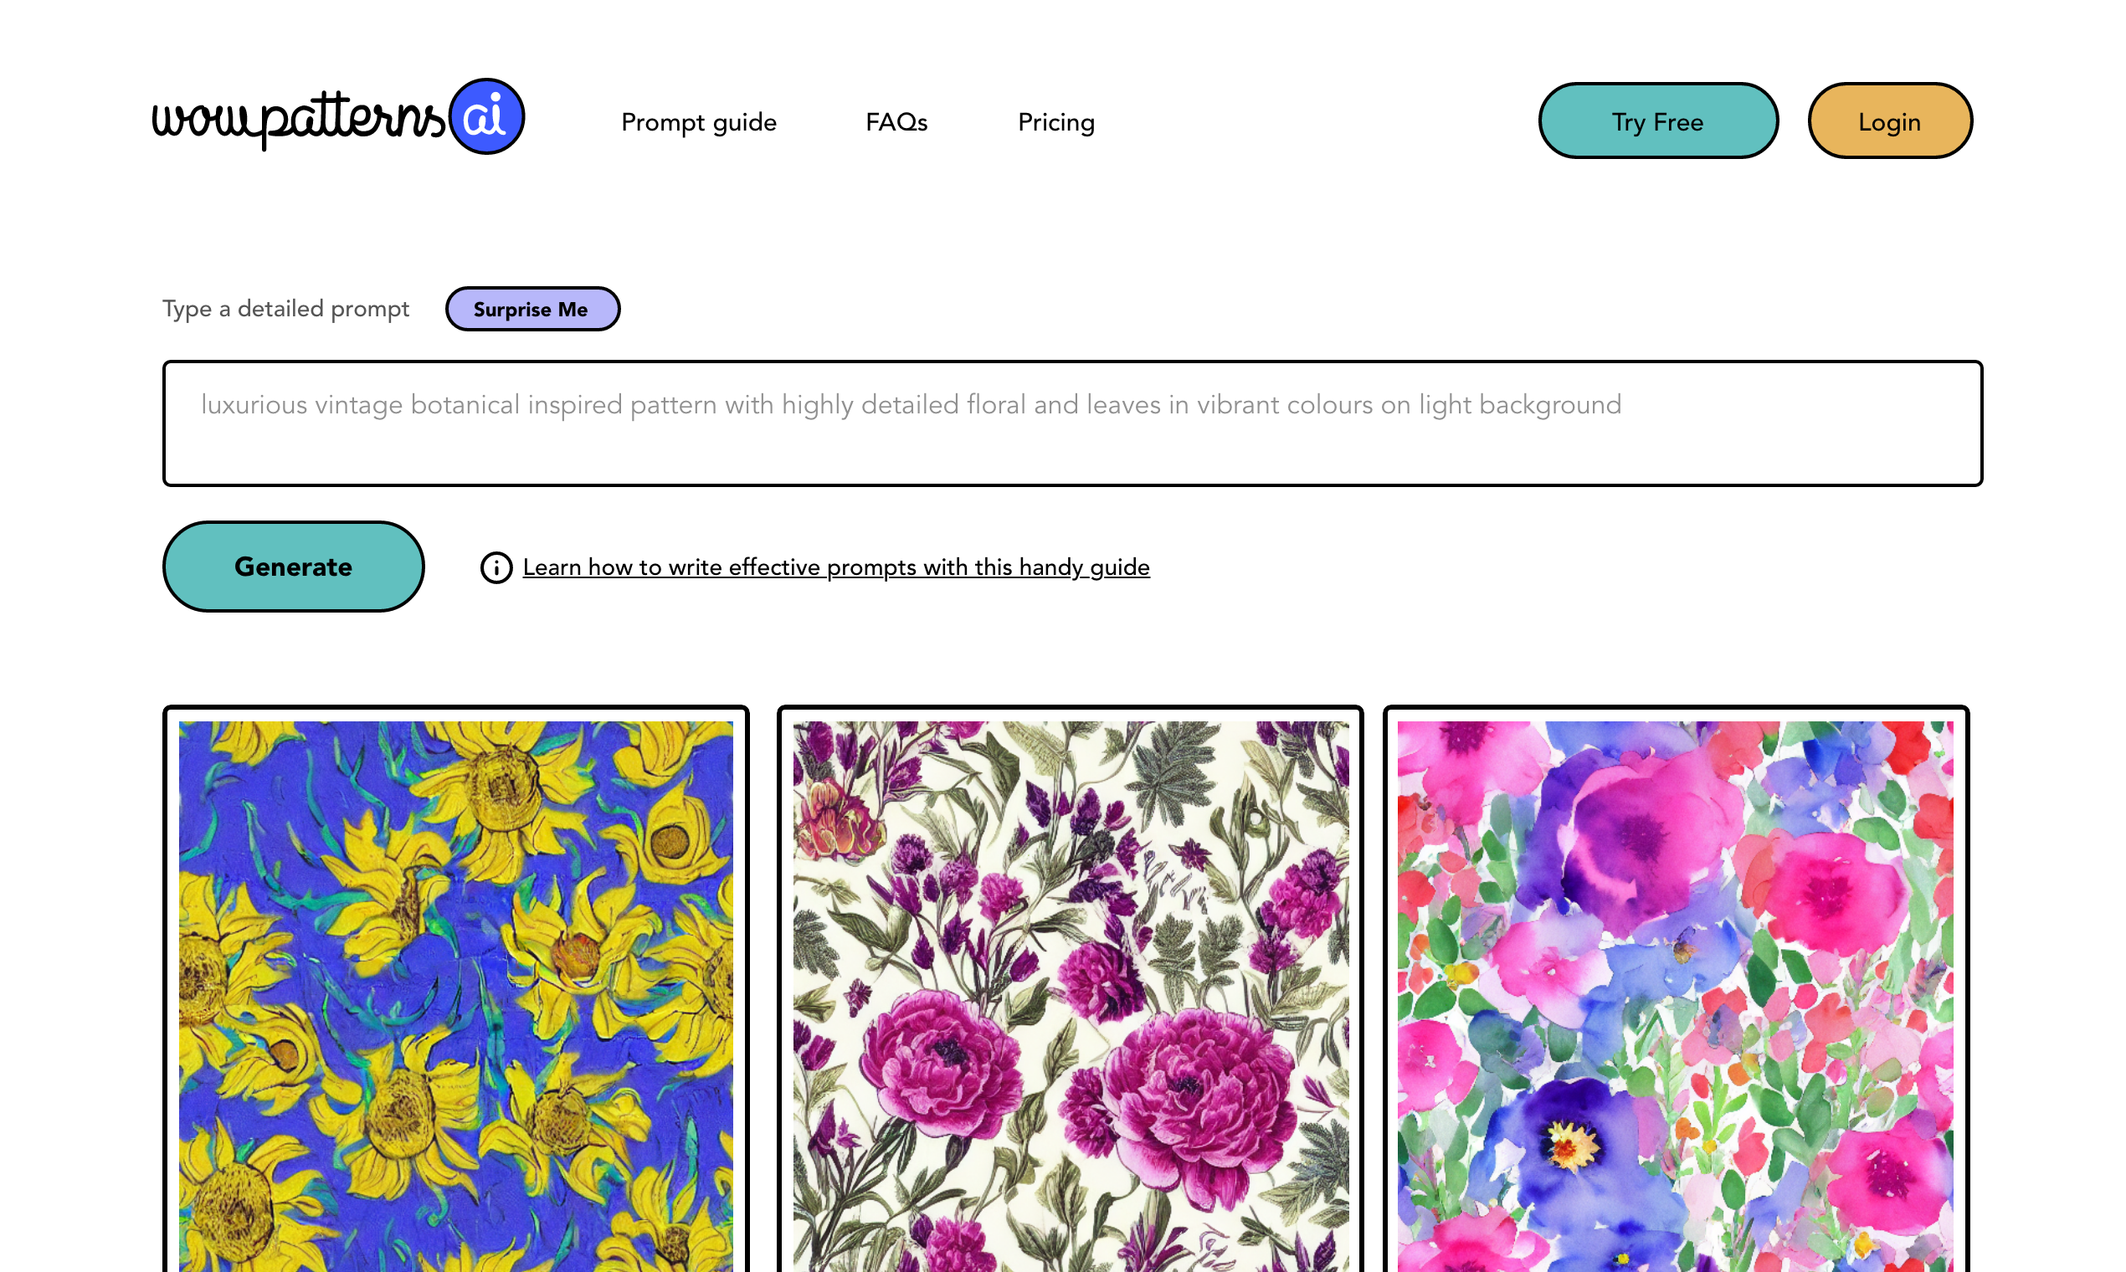Select the vintage purple peony pattern
The height and width of the screenshot is (1272, 2126).
click(1069, 994)
